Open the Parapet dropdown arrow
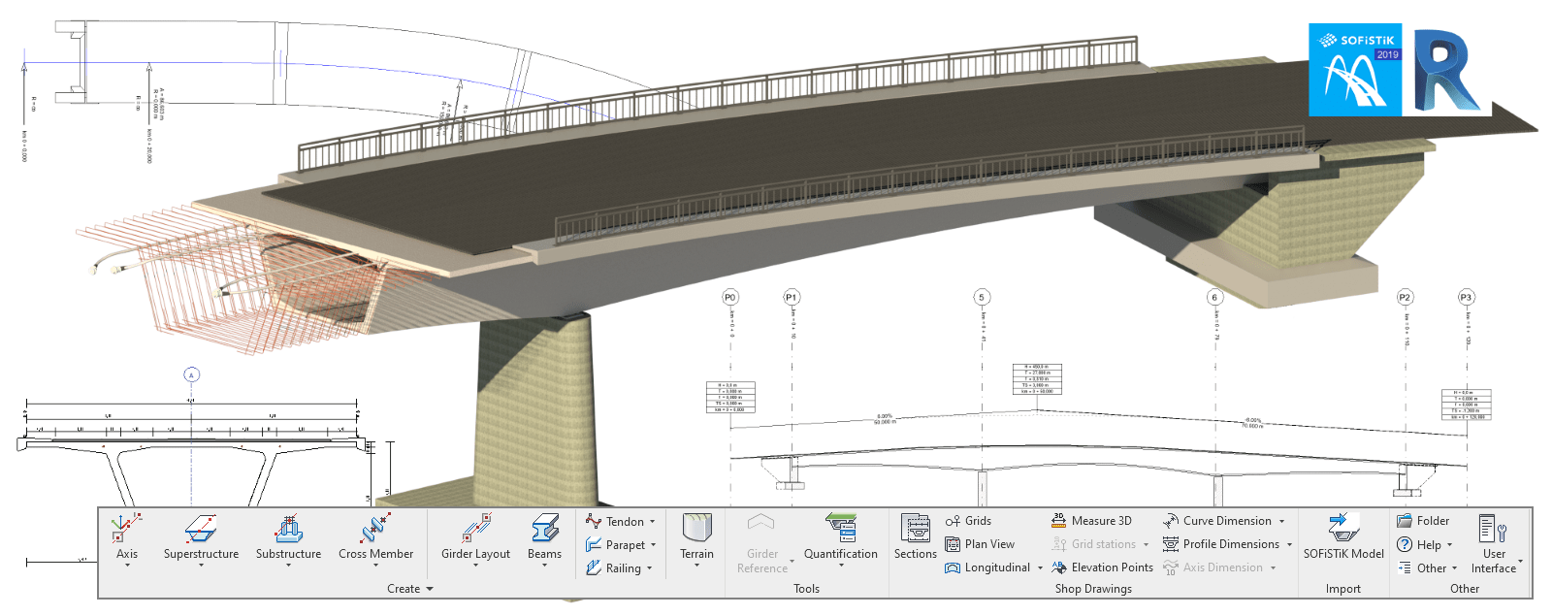 [653, 545]
